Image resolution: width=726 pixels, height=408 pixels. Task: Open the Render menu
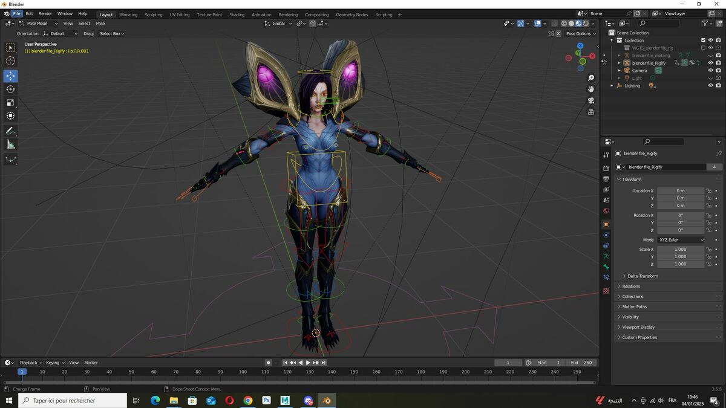pyautogui.click(x=45, y=13)
